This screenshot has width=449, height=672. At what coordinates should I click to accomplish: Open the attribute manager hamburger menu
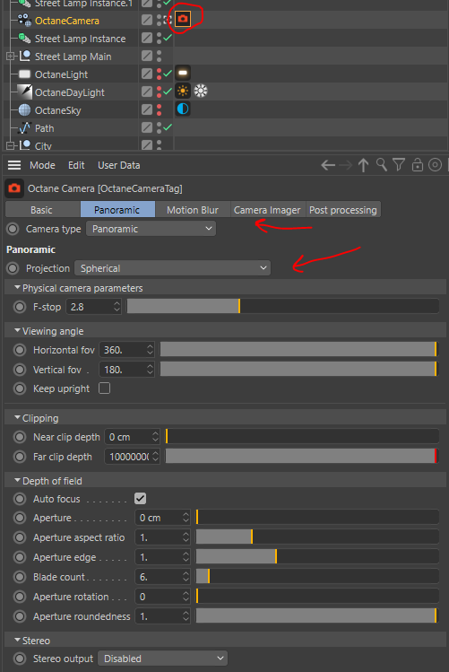14,165
